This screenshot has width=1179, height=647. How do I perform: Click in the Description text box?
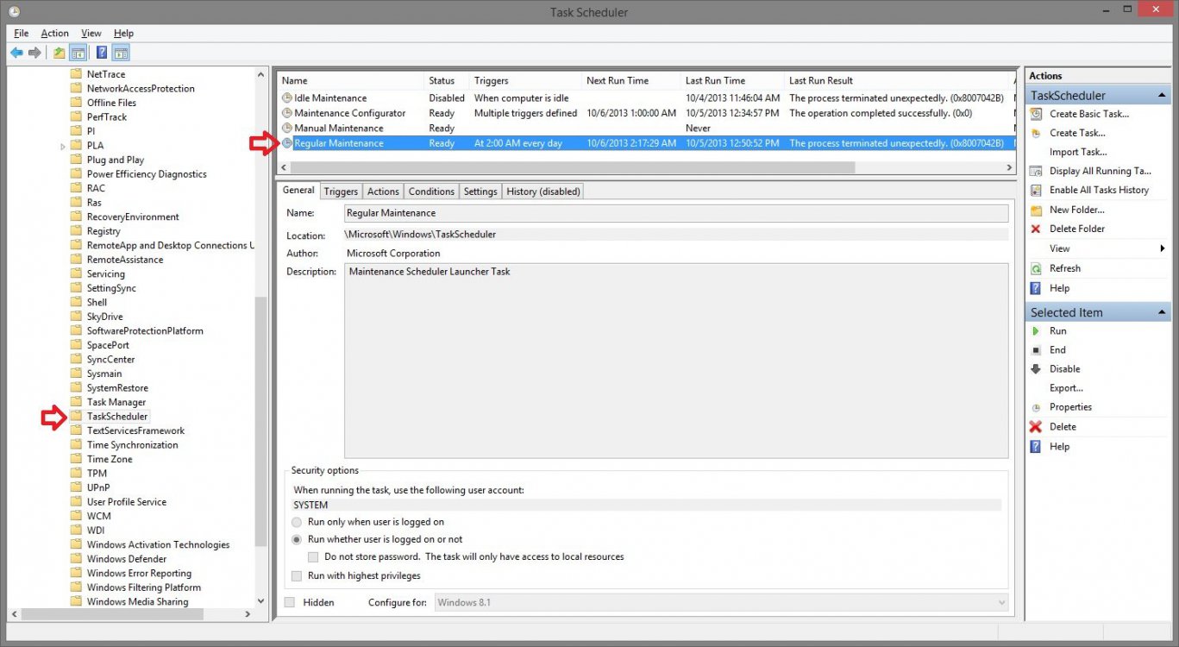coord(675,361)
